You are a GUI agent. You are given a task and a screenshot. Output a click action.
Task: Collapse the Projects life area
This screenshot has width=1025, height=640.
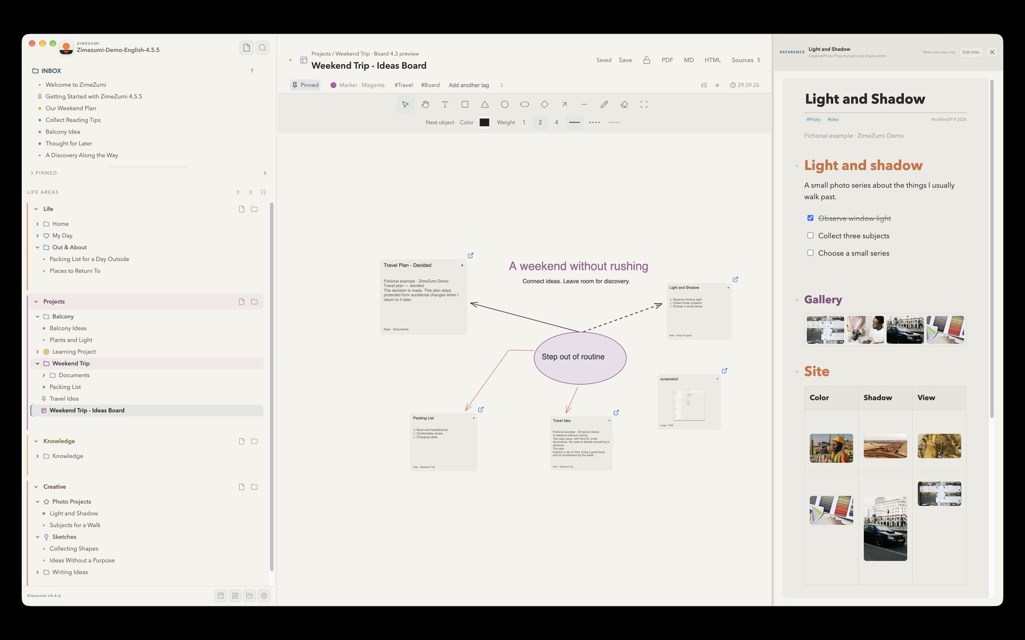pyautogui.click(x=36, y=302)
